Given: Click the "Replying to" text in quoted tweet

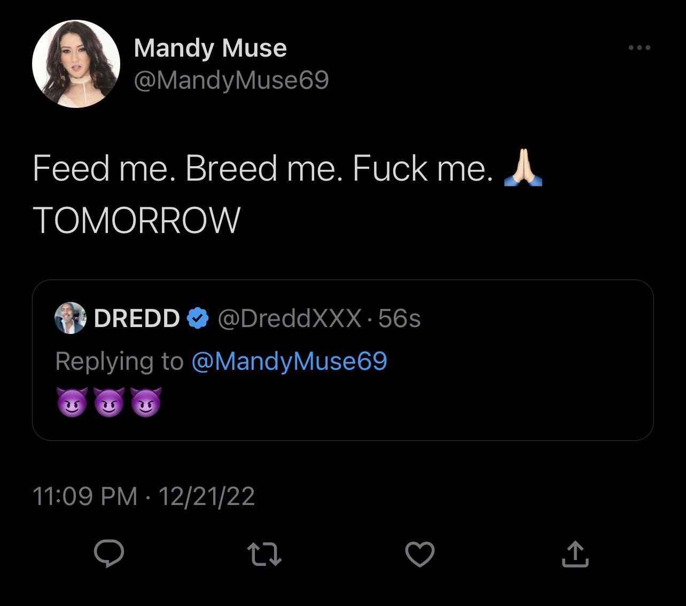Looking at the screenshot, I should [x=119, y=361].
